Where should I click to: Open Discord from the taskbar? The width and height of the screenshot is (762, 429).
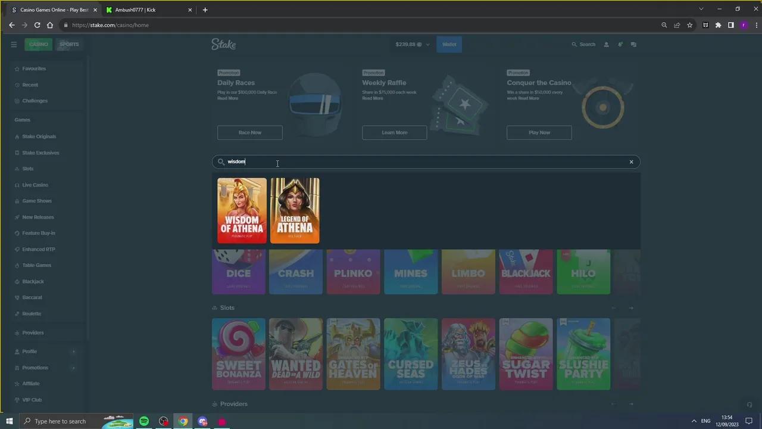(x=203, y=421)
